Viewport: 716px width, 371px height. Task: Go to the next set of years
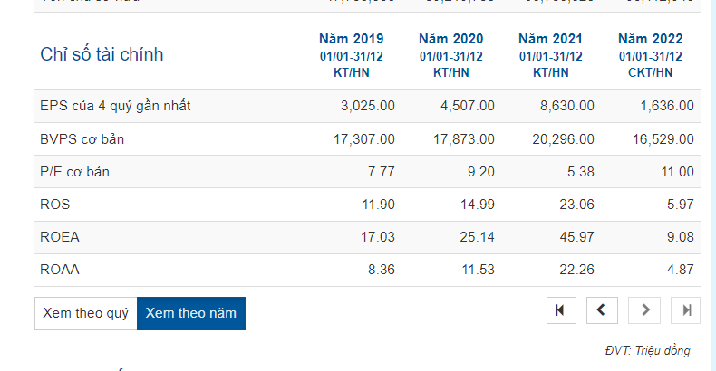(x=644, y=310)
